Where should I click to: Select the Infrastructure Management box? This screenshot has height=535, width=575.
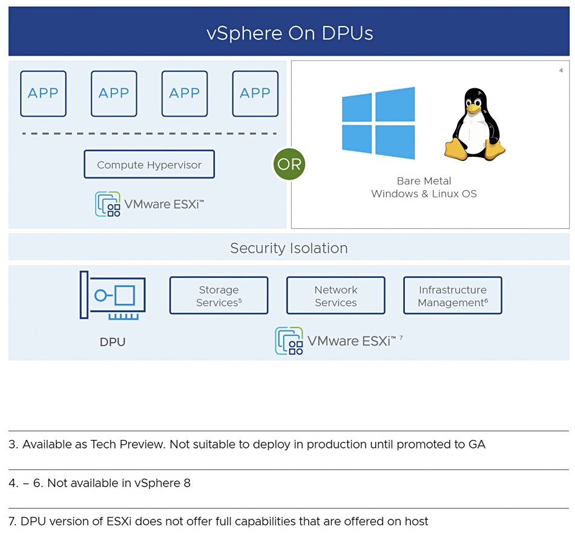coord(453,295)
